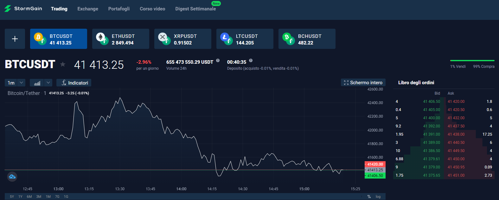The height and width of the screenshot is (200, 499).
Task: Click the green 41406.50 bid price label
Action: click(375, 176)
